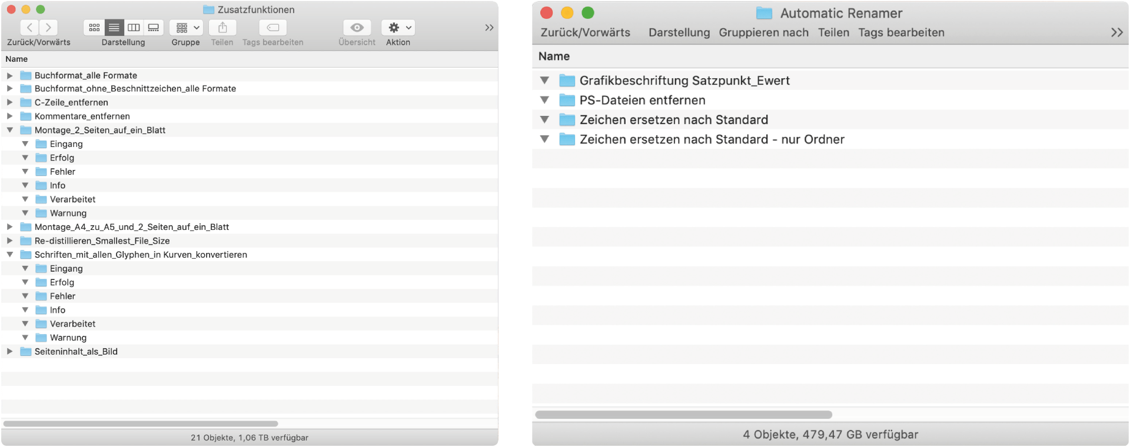Click Tags bearbeiten in Automatic Renamer window
Image resolution: width=1130 pixels, height=447 pixels.
pos(901,33)
